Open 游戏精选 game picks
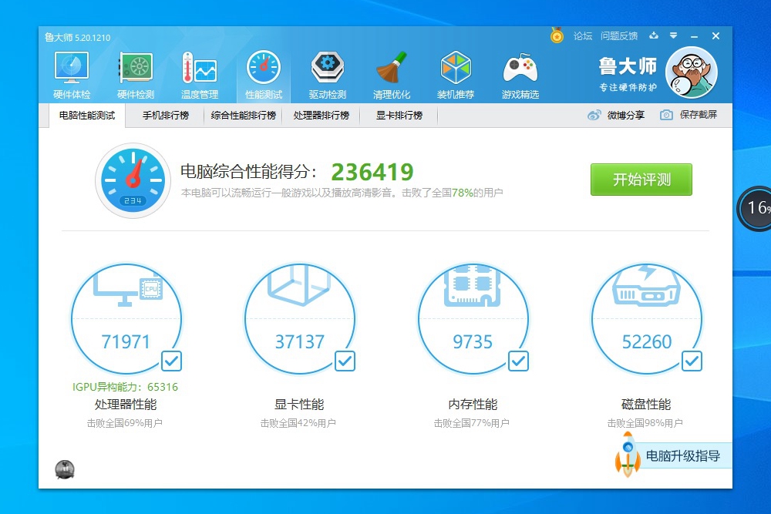Image resolution: width=771 pixels, height=514 pixels. coord(520,76)
